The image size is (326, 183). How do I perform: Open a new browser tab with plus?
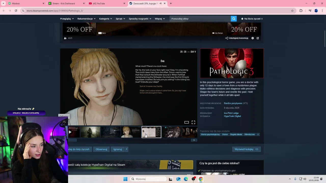(x=171, y=4)
